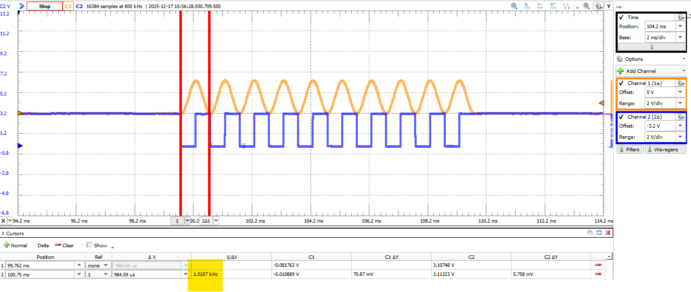The image size is (691, 292).
Task: Remove cursor 2 with red minus icon
Action: coord(598,274)
